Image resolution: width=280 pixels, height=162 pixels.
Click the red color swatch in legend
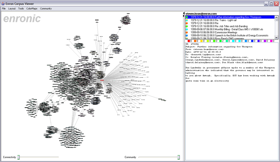click(x=189, y=41)
